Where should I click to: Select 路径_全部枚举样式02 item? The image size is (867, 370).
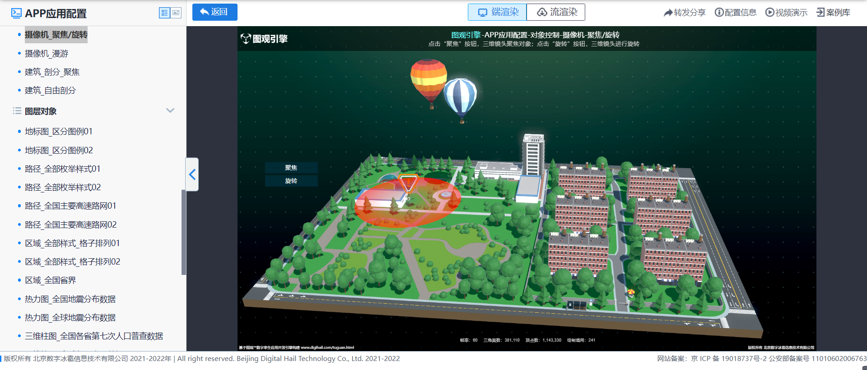63,187
